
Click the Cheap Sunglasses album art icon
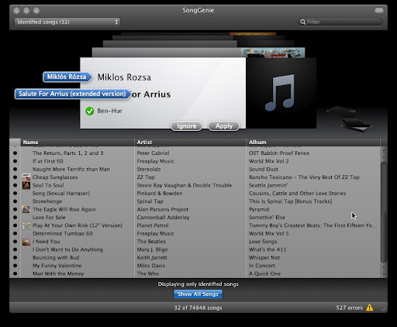(x=26, y=177)
